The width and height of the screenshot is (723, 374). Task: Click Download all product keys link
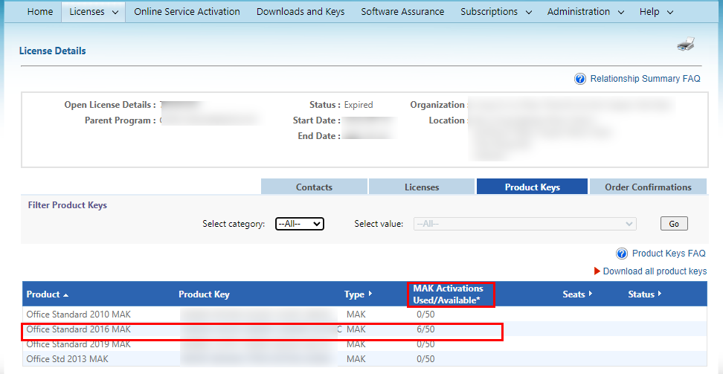[x=655, y=271]
